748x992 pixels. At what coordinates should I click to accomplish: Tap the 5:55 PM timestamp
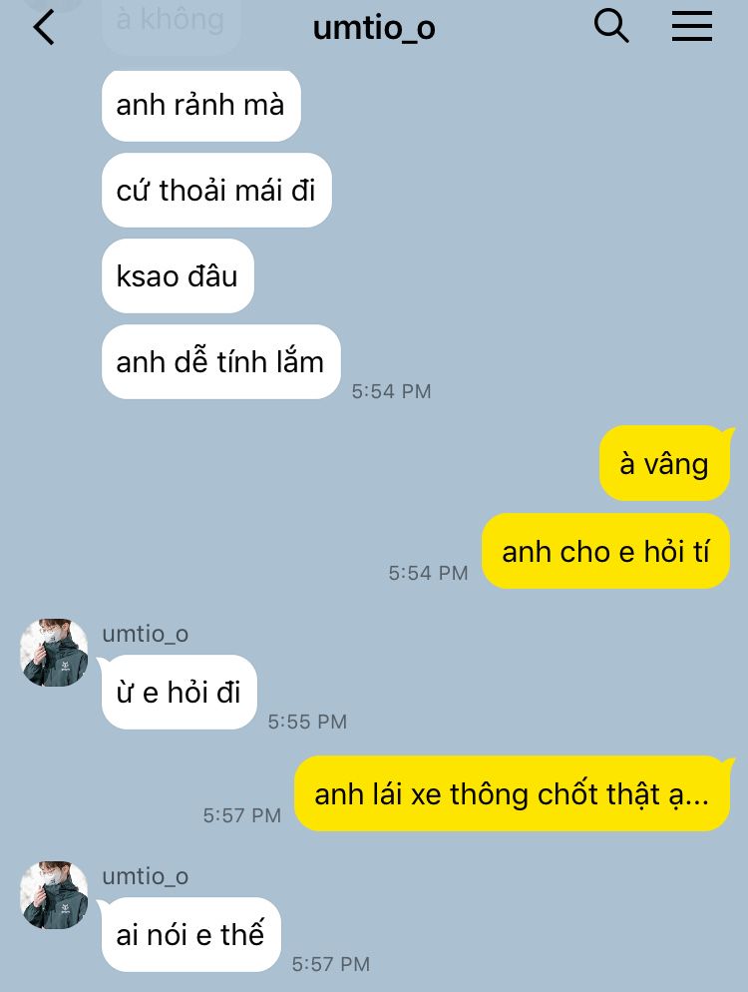pyautogui.click(x=307, y=722)
